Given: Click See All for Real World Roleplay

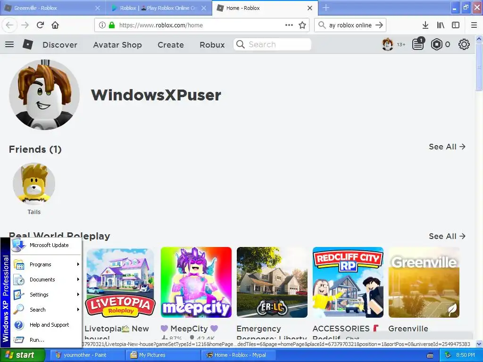Looking at the screenshot, I should [447, 236].
